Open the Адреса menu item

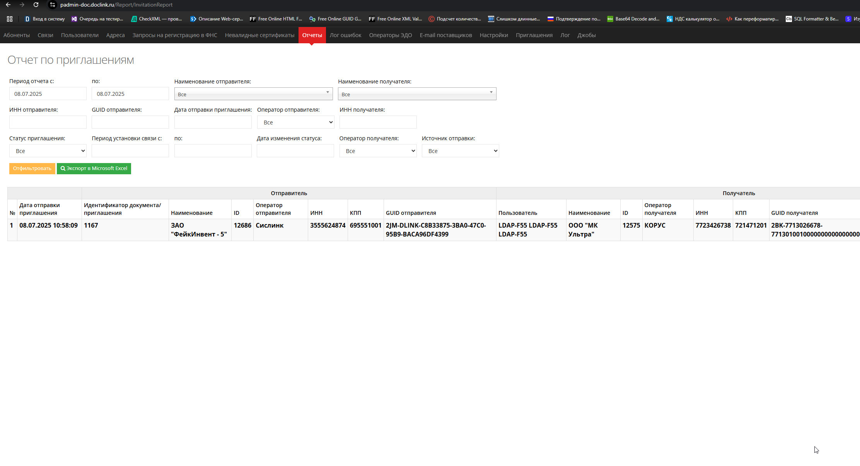[x=115, y=35]
